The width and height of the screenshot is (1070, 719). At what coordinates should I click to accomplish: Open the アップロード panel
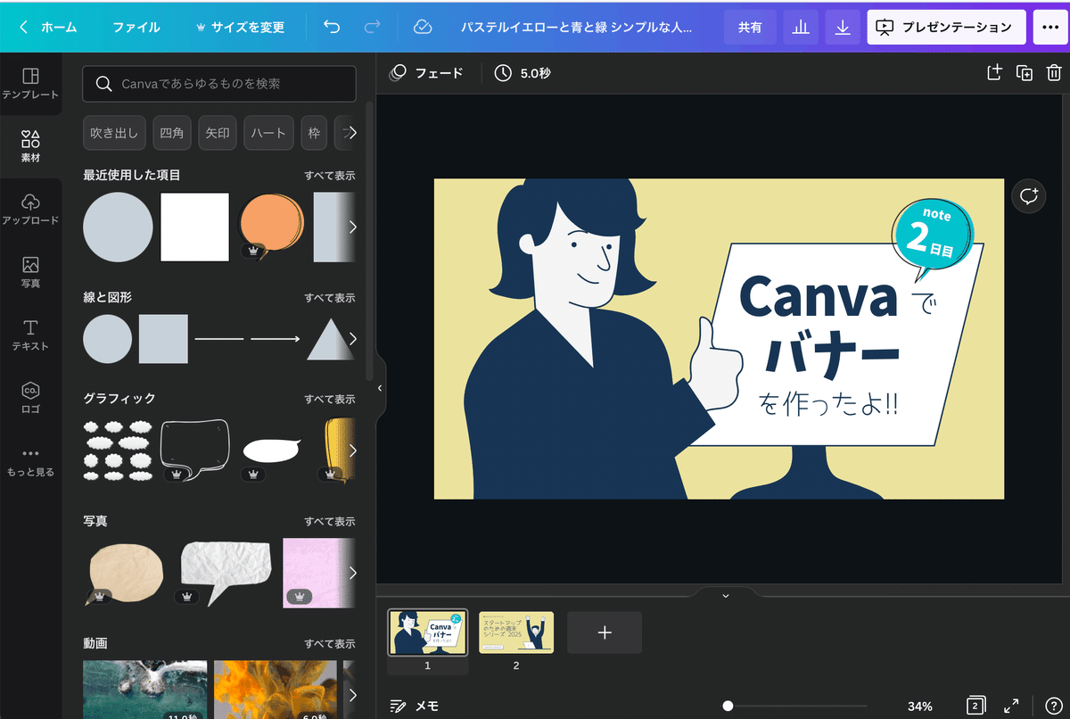30,210
